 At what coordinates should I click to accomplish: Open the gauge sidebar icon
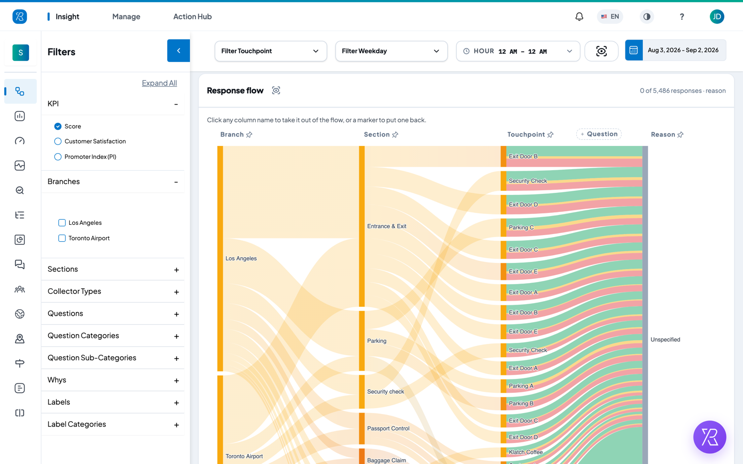pos(20,141)
